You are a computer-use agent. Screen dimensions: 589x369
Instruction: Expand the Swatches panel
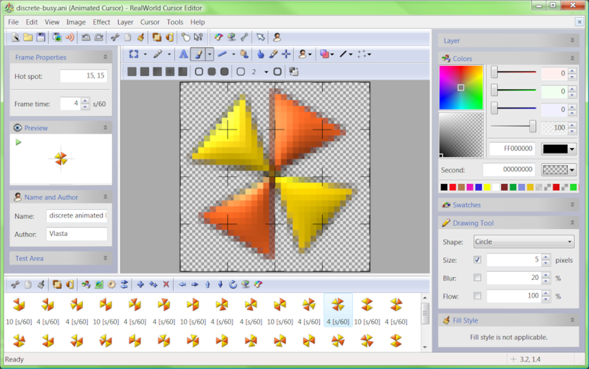[x=572, y=205]
